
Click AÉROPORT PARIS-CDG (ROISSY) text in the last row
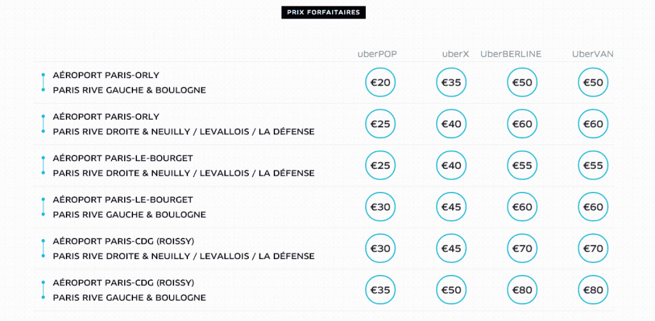click(123, 283)
